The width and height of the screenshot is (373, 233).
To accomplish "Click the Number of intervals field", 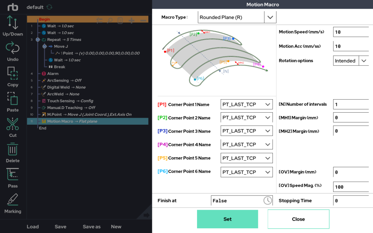I will [351, 104].
